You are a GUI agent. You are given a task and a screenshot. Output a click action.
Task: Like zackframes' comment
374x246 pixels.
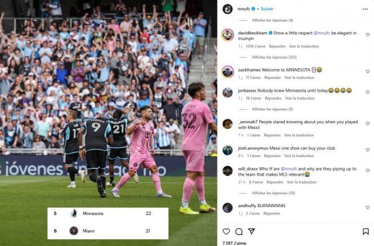(368, 71)
